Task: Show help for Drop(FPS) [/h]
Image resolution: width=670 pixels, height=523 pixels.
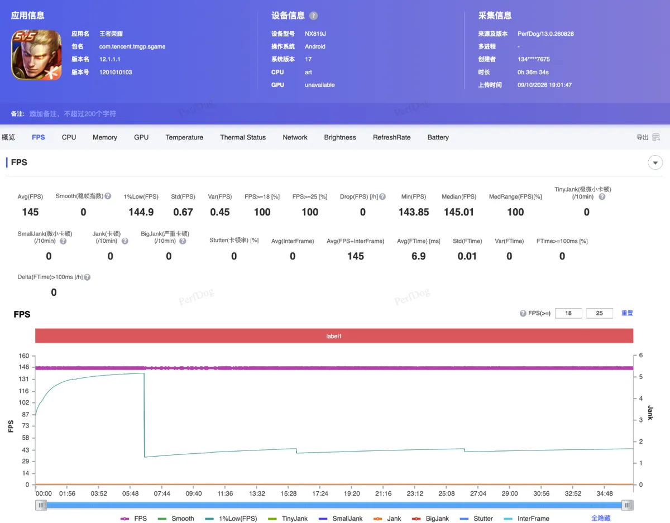Action: pyautogui.click(x=383, y=196)
